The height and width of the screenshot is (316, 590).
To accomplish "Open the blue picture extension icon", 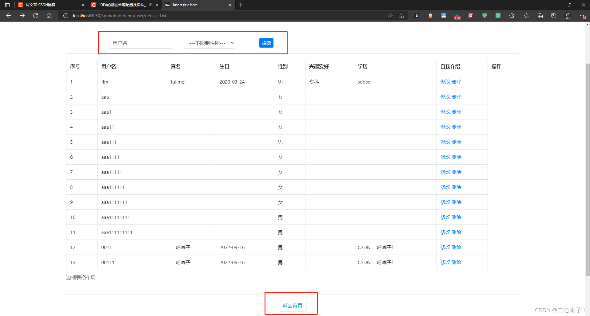I will point(444,16).
